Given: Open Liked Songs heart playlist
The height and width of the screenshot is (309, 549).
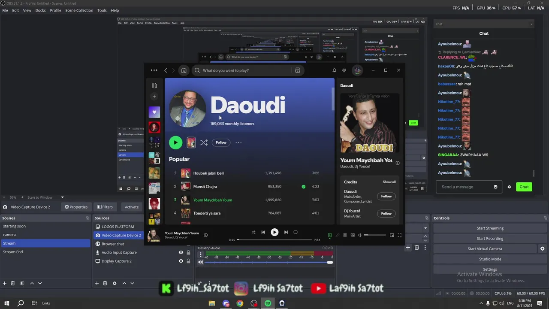Looking at the screenshot, I should (154, 112).
